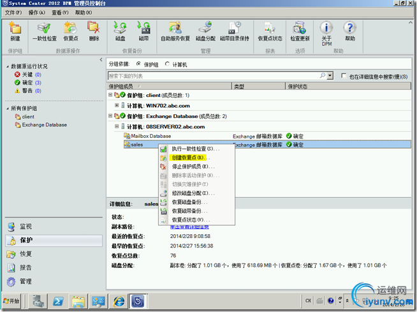
Task: Select the 保护组 grouping radio button
Action: click(x=138, y=64)
